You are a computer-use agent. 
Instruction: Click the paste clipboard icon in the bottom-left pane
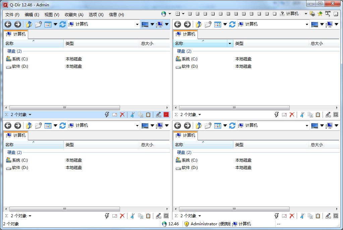tap(148, 216)
